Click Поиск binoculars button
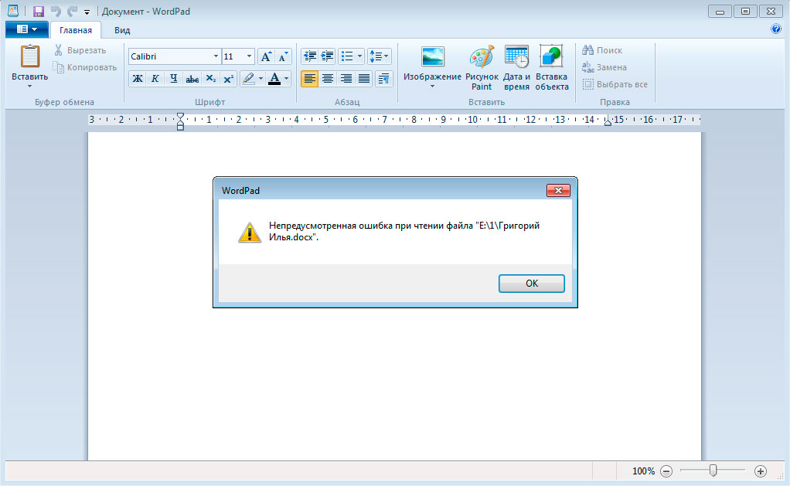790x486 pixels. coord(602,50)
